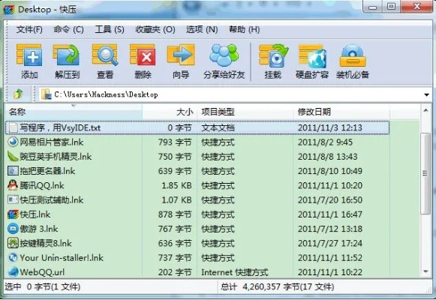Image resolution: width=436 pixels, height=300 pixels.
Task: Sort files by 项目类型 column header
Action: tap(245, 112)
